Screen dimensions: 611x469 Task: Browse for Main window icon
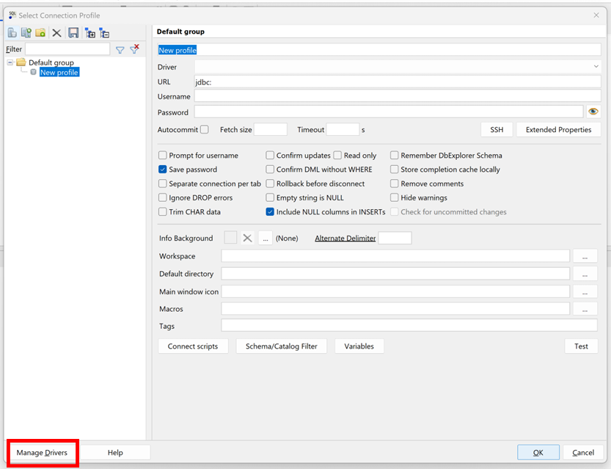[585, 291]
